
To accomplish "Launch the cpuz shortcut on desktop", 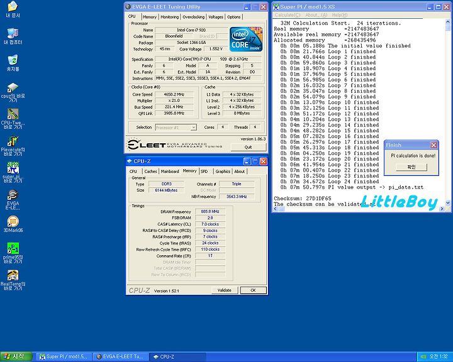I will [13, 92].
